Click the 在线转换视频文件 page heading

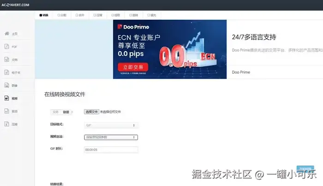tap(65, 94)
